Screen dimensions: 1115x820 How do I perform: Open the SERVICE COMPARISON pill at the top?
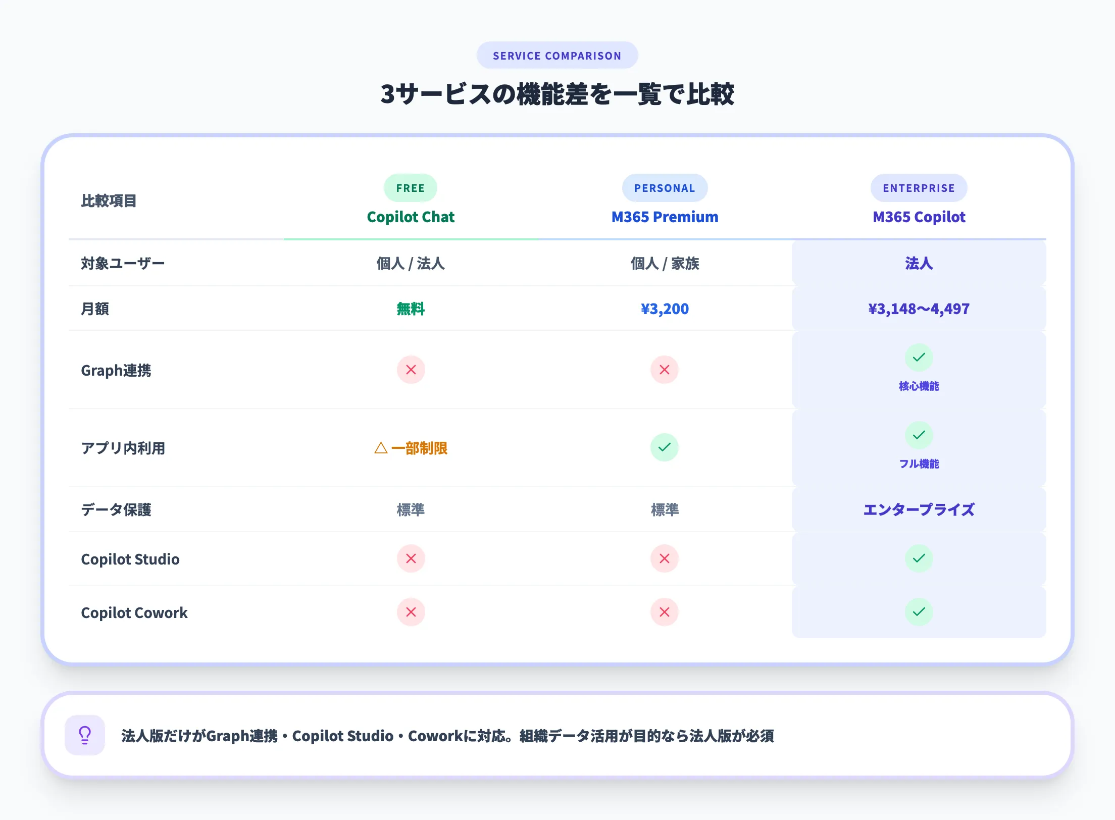[557, 55]
